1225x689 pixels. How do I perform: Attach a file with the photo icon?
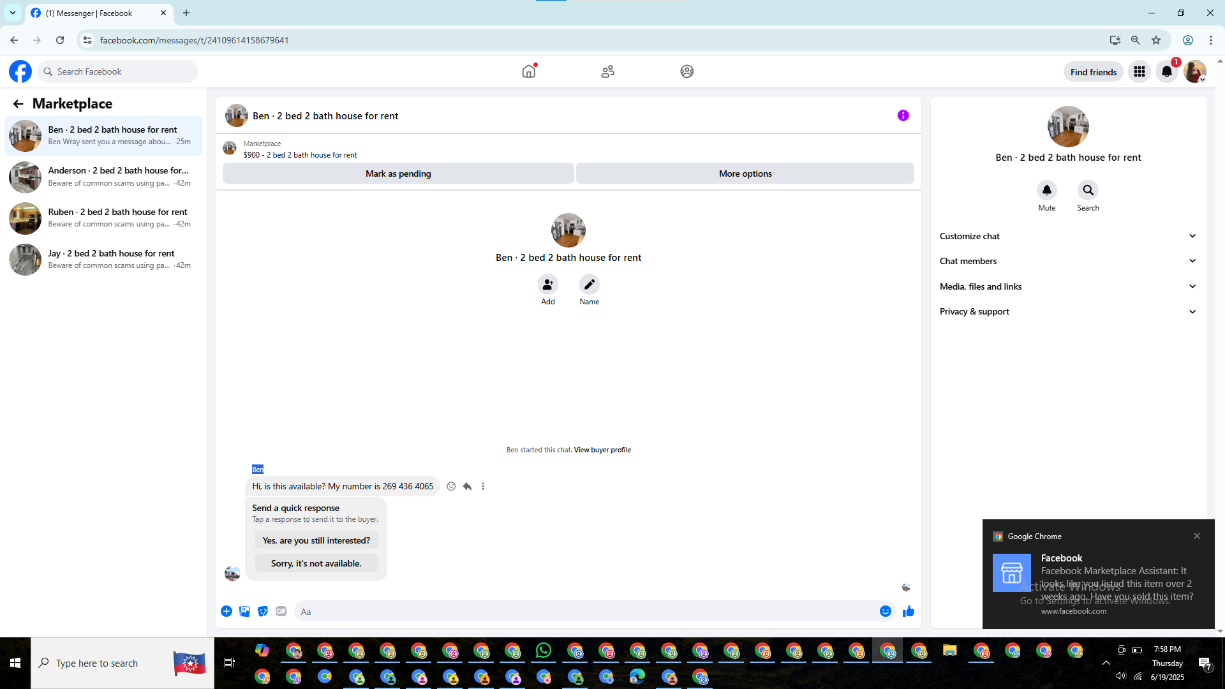tap(244, 611)
